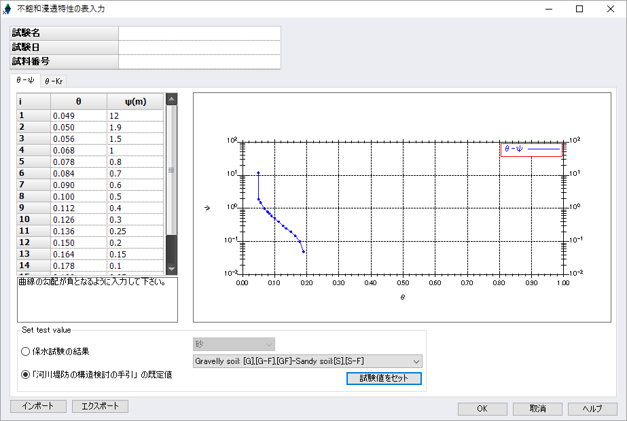The width and height of the screenshot is (627, 421).
Task: Select the ψ cell with value 0.15
Action: tap(135, 255)
